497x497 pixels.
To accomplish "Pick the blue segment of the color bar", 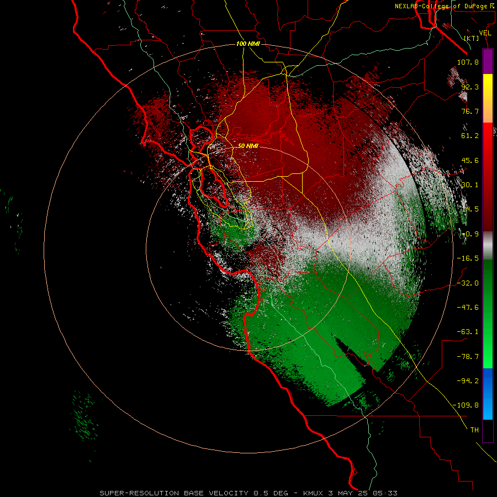I will click(488, 394).
